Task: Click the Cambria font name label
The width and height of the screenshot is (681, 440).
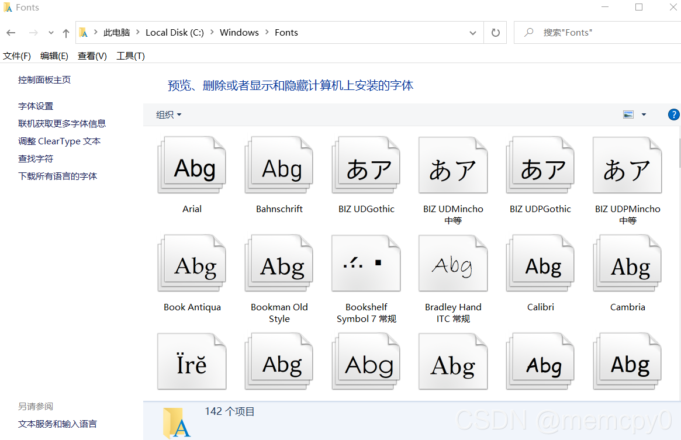Action: coord(628,307)
